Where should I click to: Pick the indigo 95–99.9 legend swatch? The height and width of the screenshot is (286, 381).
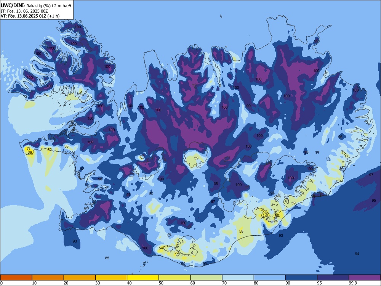[333, 278]
